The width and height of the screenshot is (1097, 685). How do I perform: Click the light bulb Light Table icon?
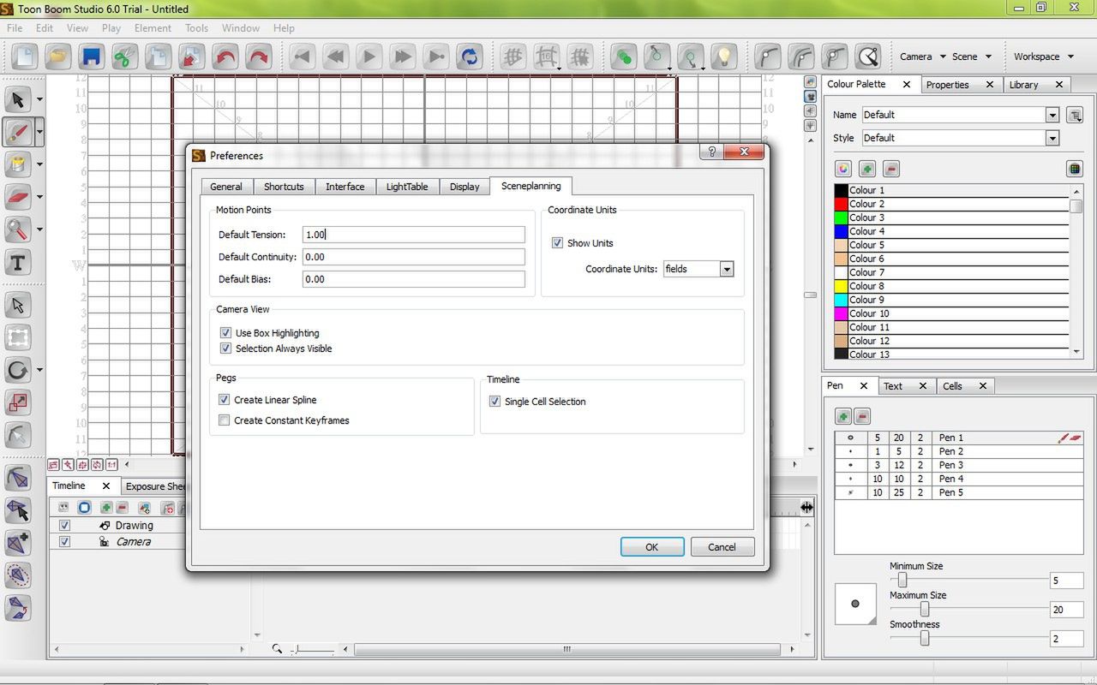[x=725, y=57]
